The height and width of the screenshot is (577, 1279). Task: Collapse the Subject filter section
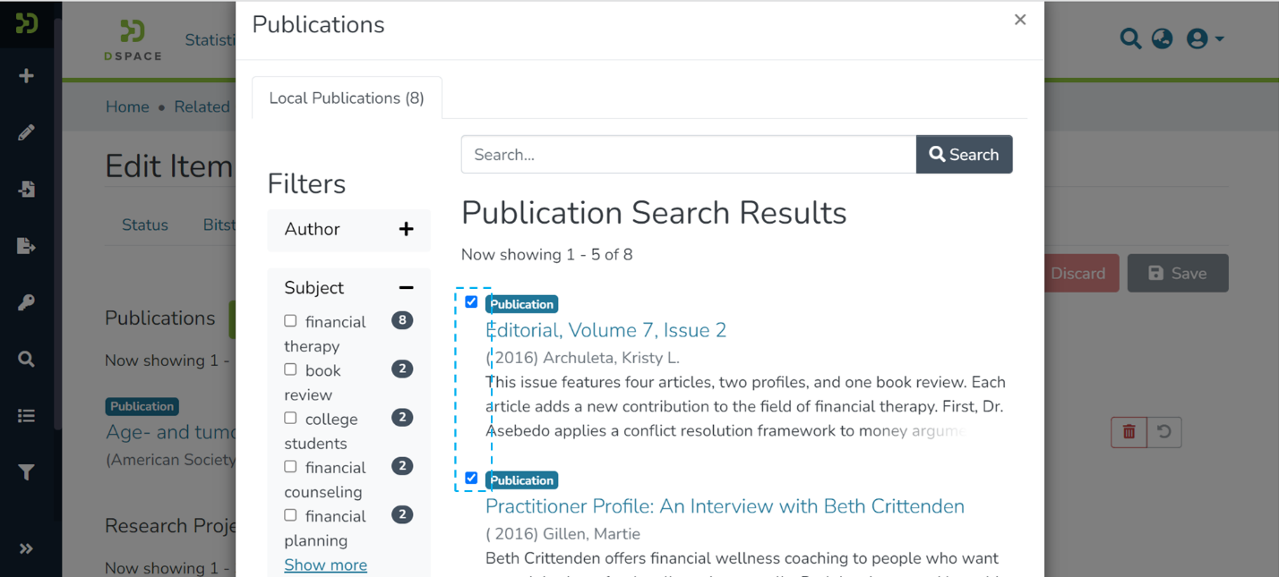point(406,287)
